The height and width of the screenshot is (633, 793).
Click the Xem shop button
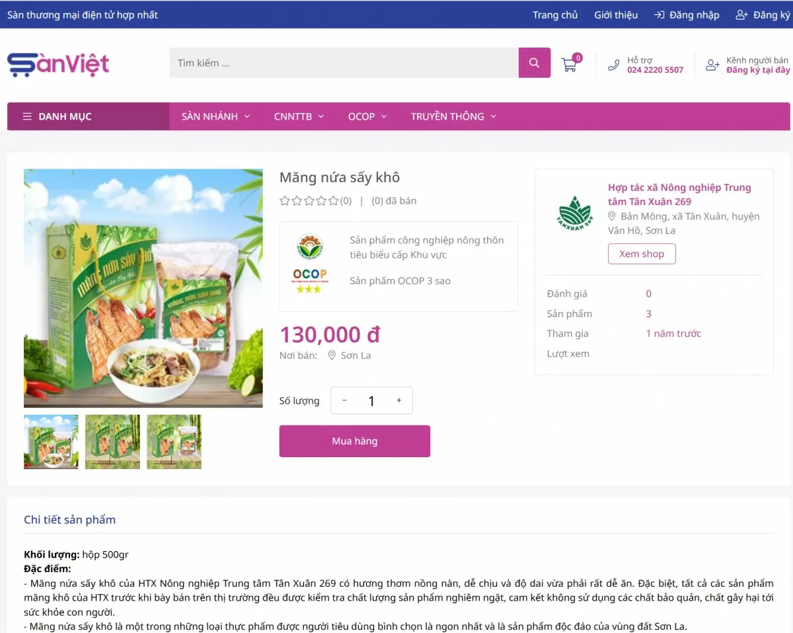[642, 254]
